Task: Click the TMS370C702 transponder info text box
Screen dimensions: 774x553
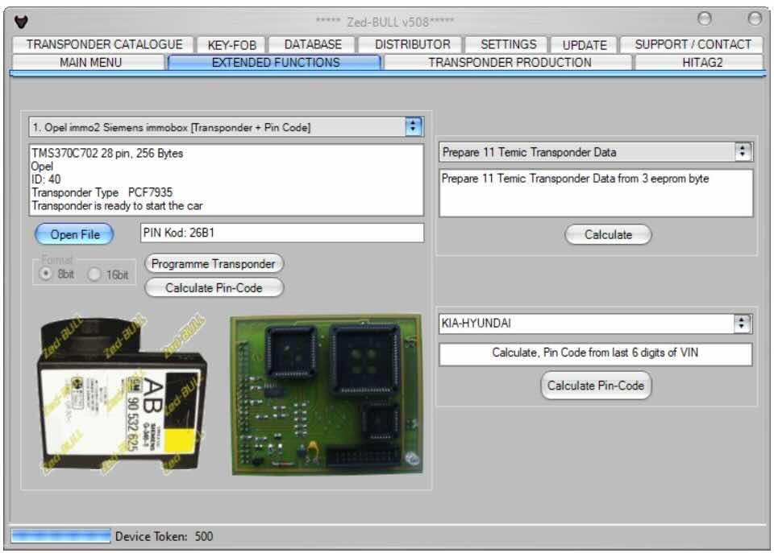Action: [227, 180]
